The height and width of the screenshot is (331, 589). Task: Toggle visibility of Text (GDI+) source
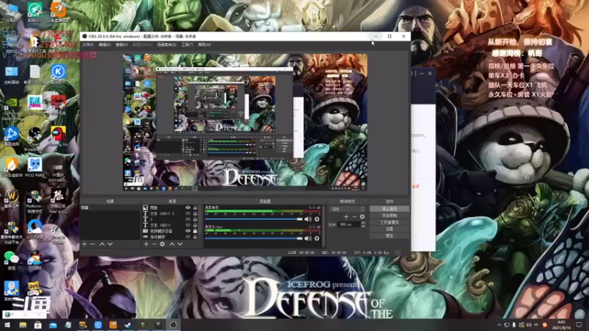click(188, 225)
